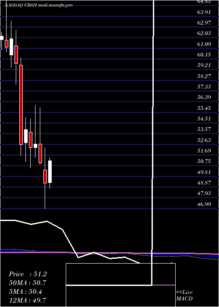The width and height of the screenshot is (219, 307).
Task: Select the 59.21 price axis label
Action: tap(205, 65)
